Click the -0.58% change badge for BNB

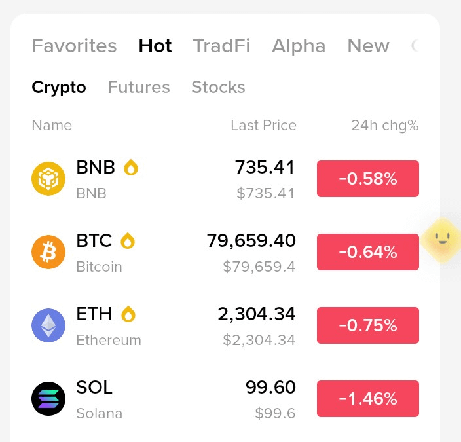pos(368,179)
